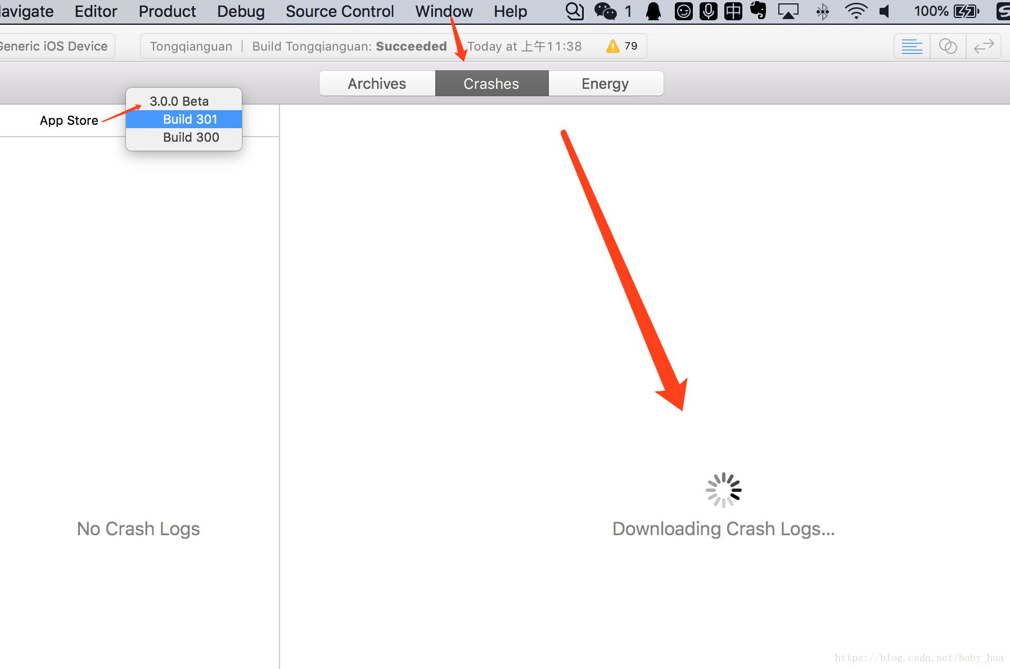Click the battery status icon
This screenshot has width=1010, height=669.
pos(967,11)
